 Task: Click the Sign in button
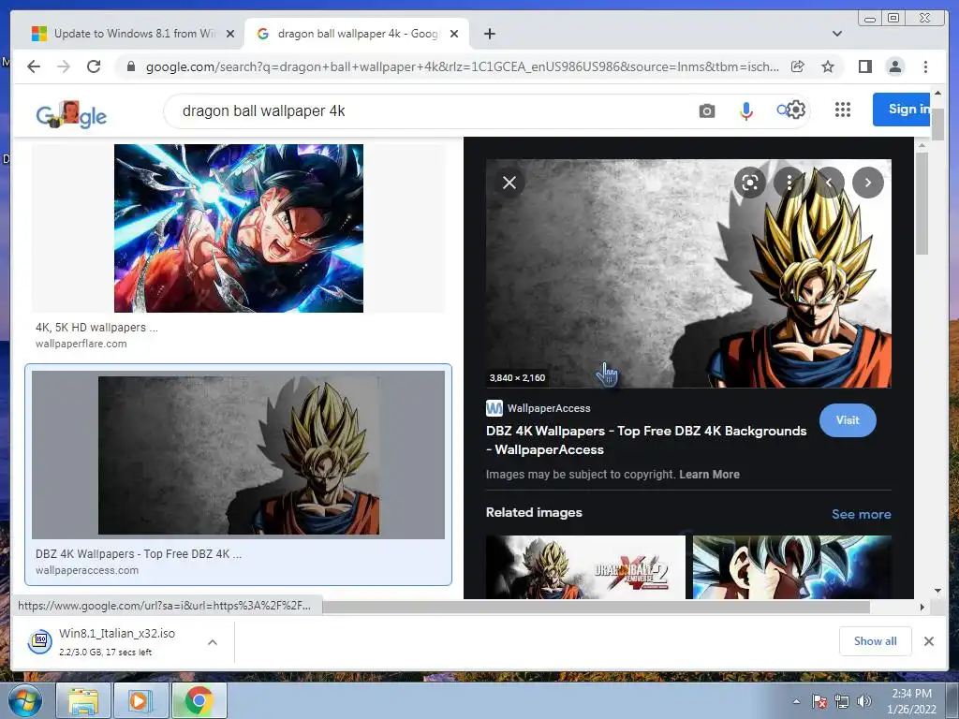click(902, 110)
